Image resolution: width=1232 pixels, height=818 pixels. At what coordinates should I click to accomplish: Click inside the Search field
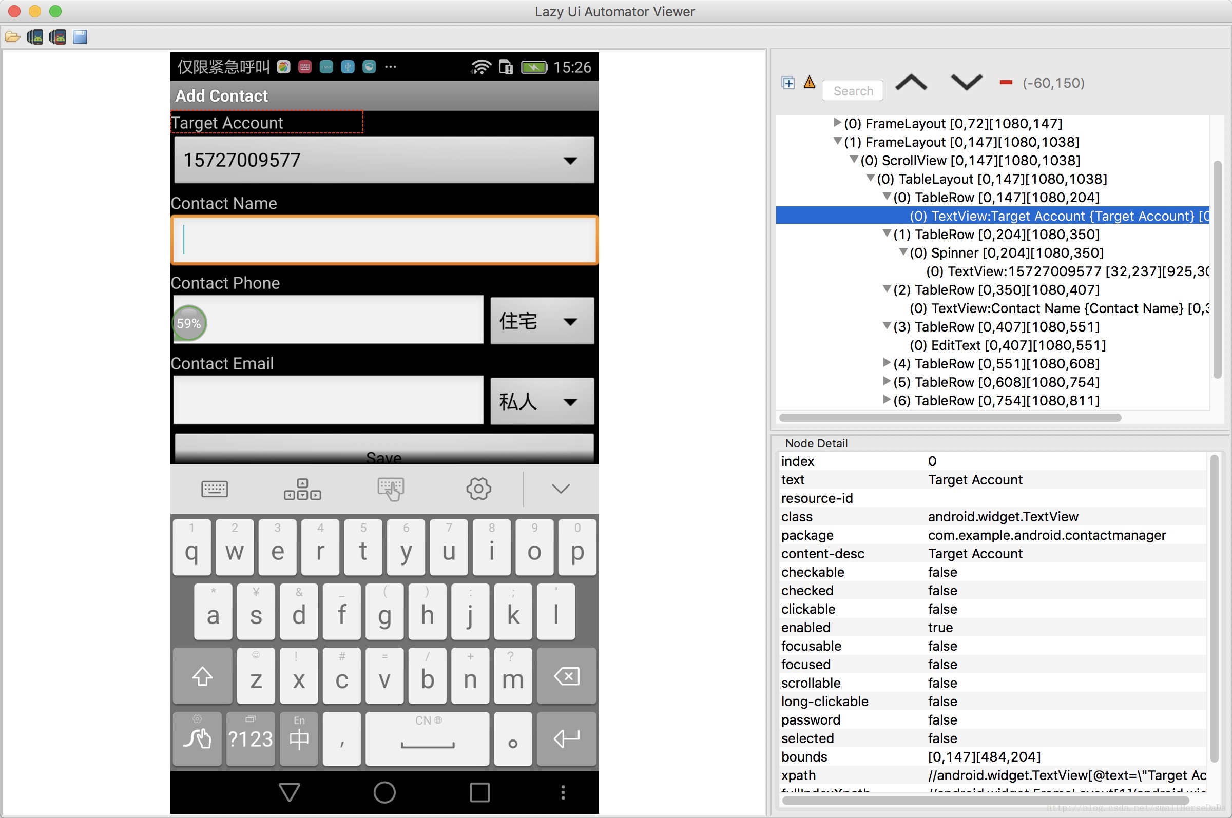853,91
